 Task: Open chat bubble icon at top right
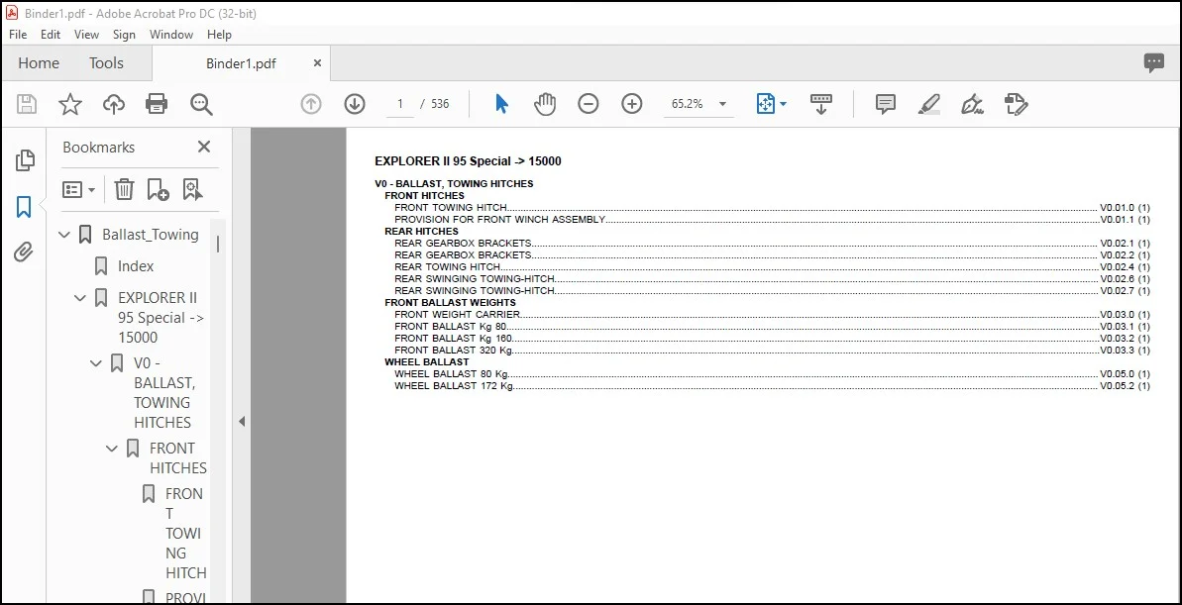click(x=1153, y=63)
